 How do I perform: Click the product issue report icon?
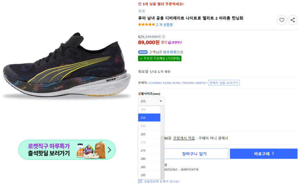pos(140,182)
